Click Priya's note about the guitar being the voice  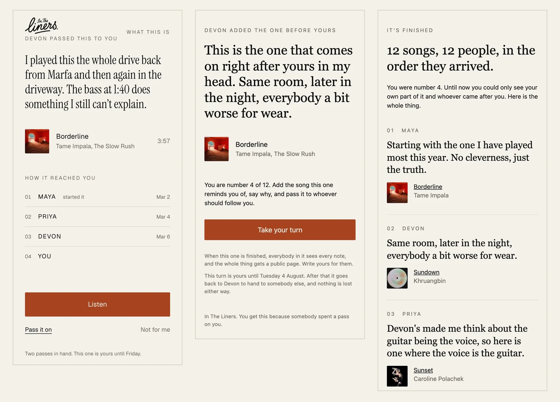[x=457, y=341]
